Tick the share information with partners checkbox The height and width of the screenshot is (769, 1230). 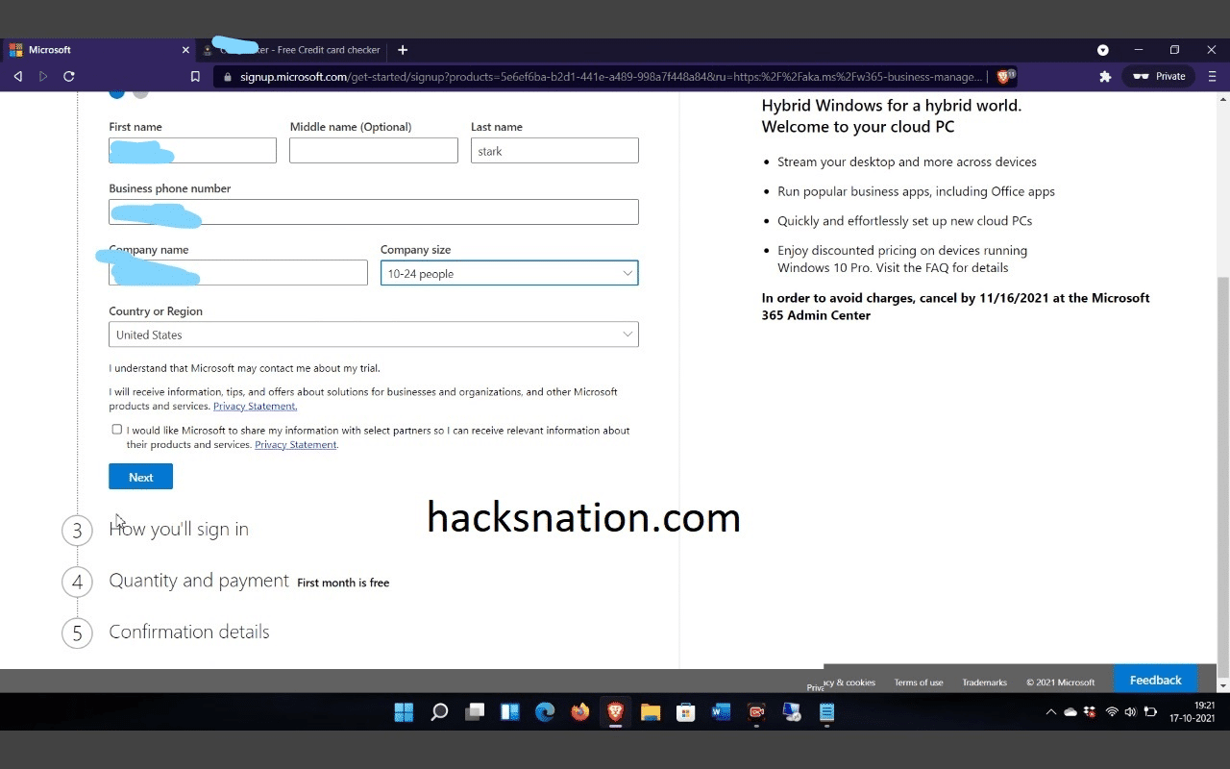117,430
